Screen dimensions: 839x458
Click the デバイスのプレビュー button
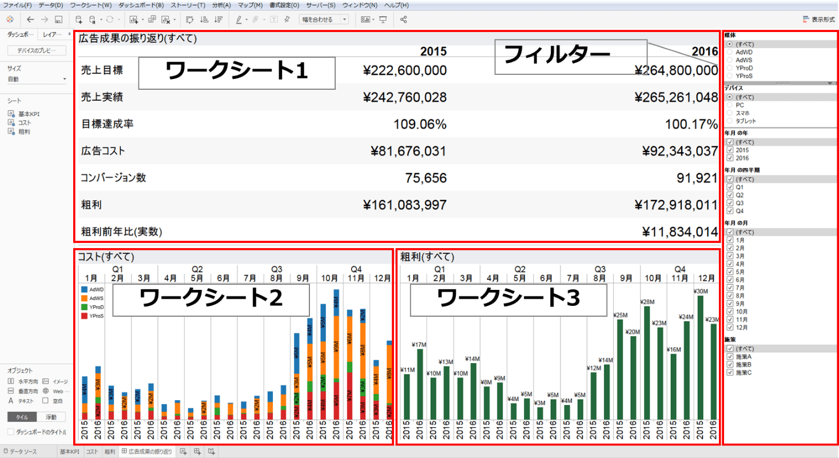pos(37,51)
